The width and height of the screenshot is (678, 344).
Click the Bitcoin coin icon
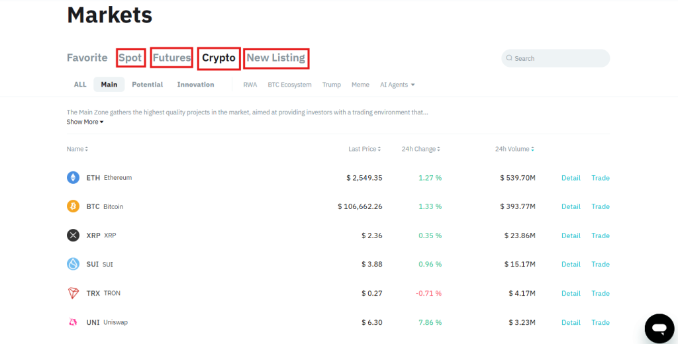[73, 206]
